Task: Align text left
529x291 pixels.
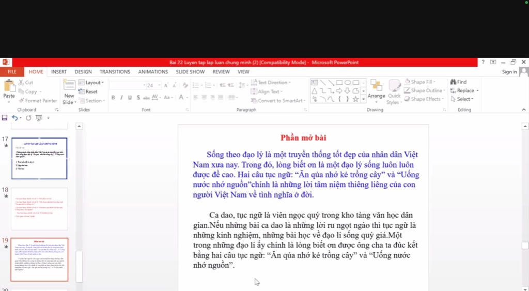Action: (x=196, y=98)
